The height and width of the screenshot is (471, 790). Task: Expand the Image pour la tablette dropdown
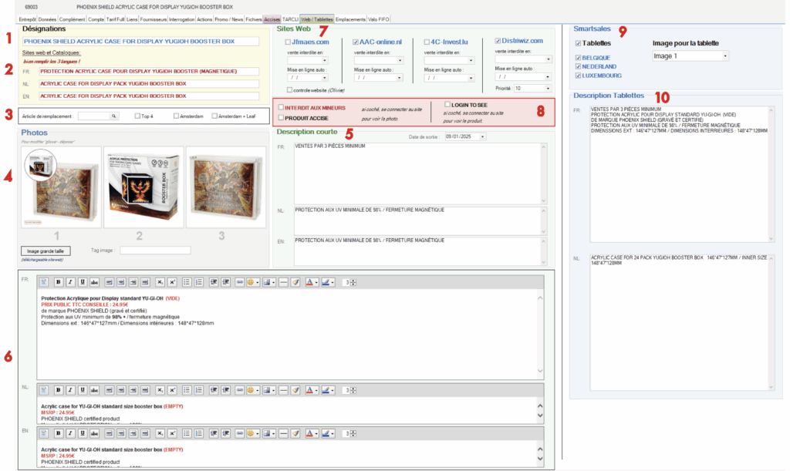coord(725,56)
